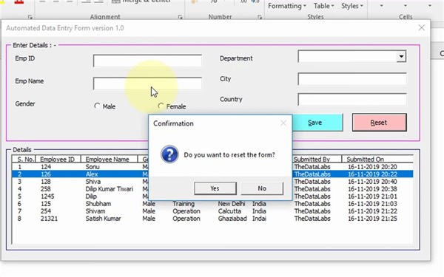Open Alignment group dialog launcher
This screenshot has width=444, height=277.
[180, 17]
